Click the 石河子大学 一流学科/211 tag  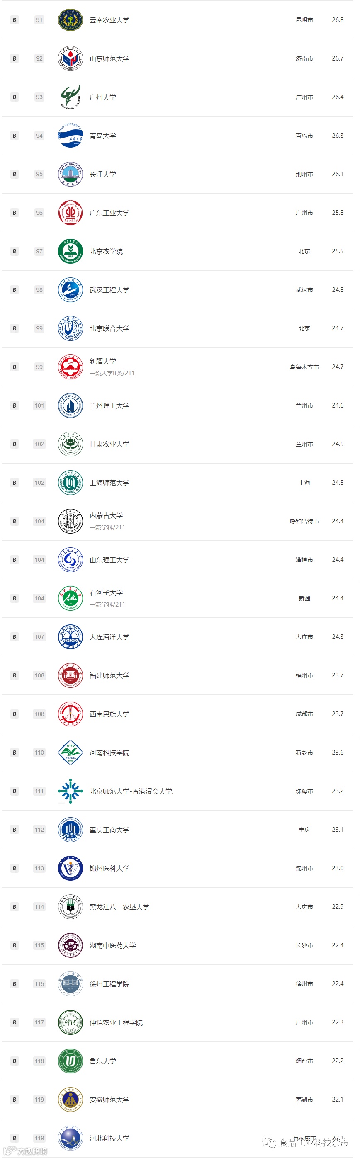pyautogui.click(x=107, y=604)
